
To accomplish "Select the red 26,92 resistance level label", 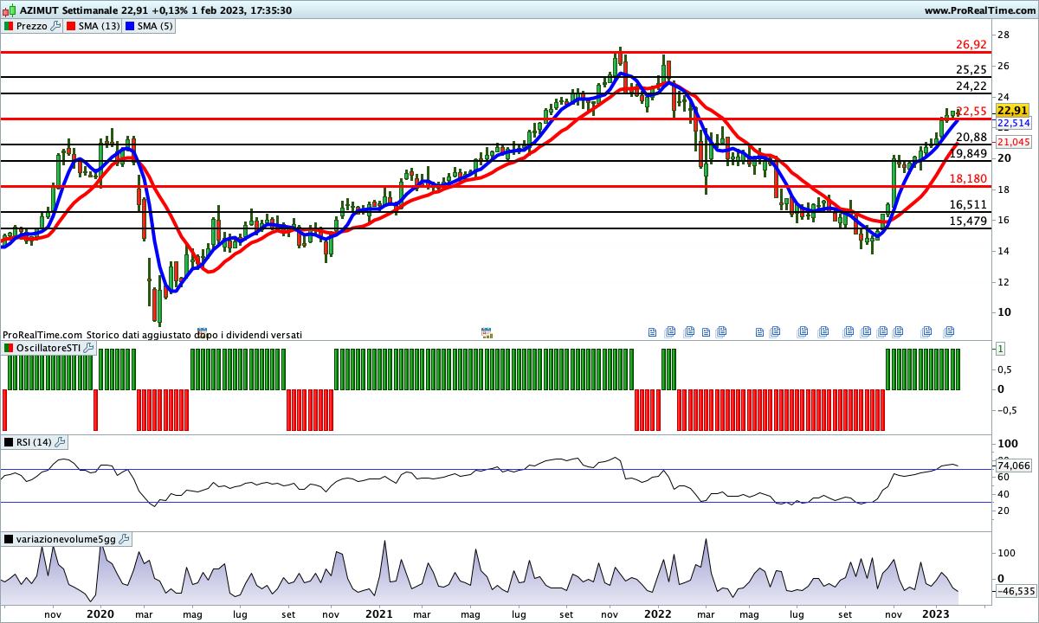I will coord(971,44).
